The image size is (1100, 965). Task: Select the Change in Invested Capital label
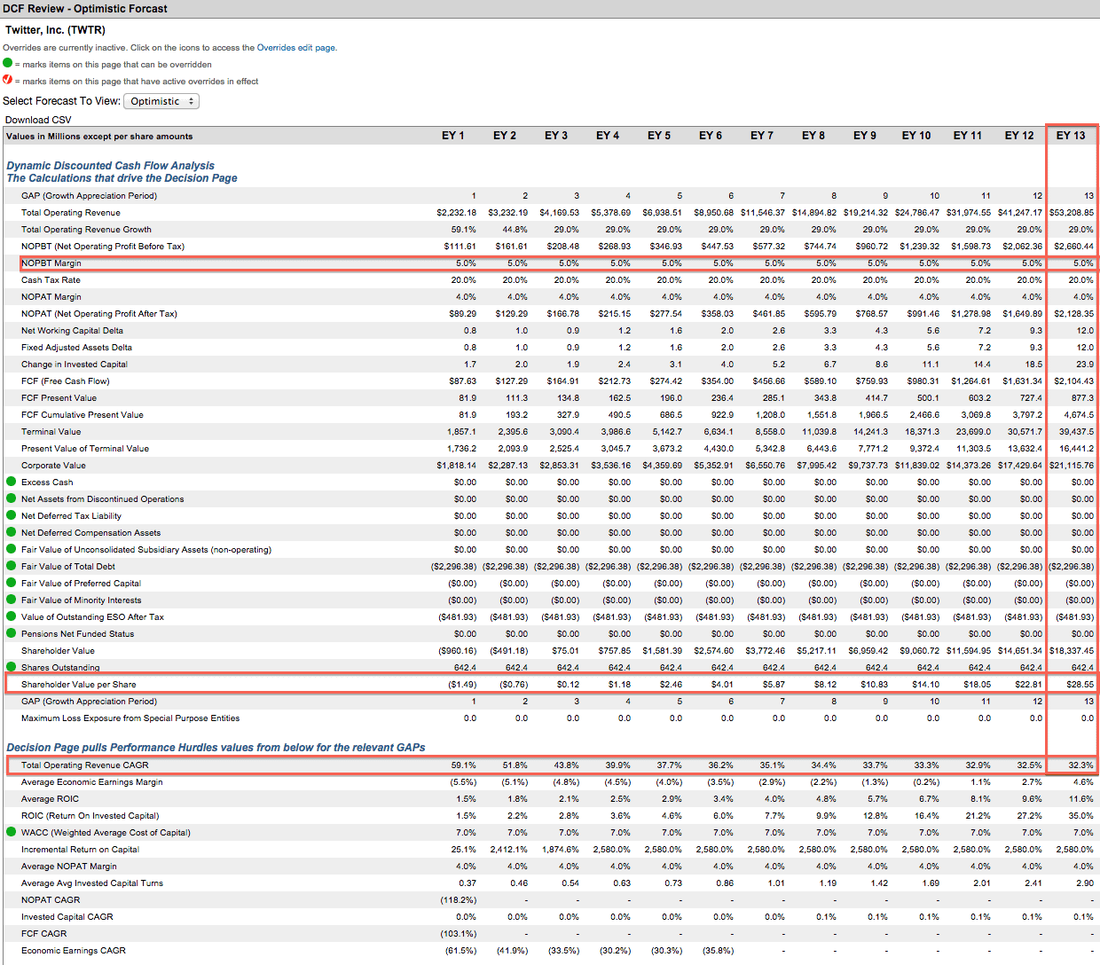[x=75, y=365]
